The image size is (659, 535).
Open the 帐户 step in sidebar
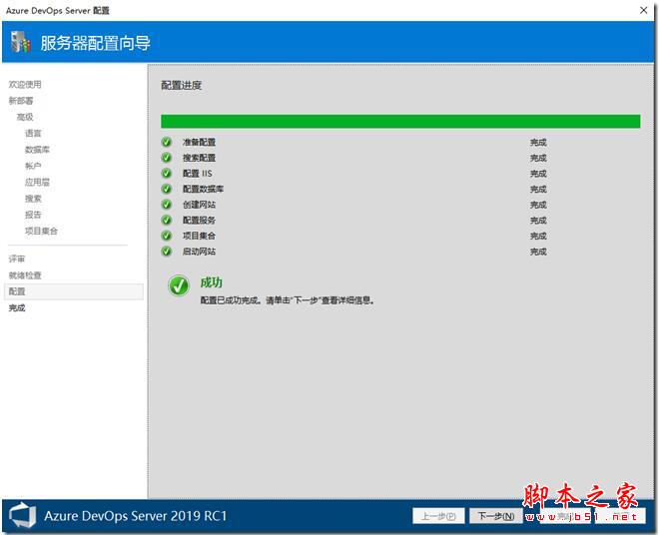(x=33, y=166)
